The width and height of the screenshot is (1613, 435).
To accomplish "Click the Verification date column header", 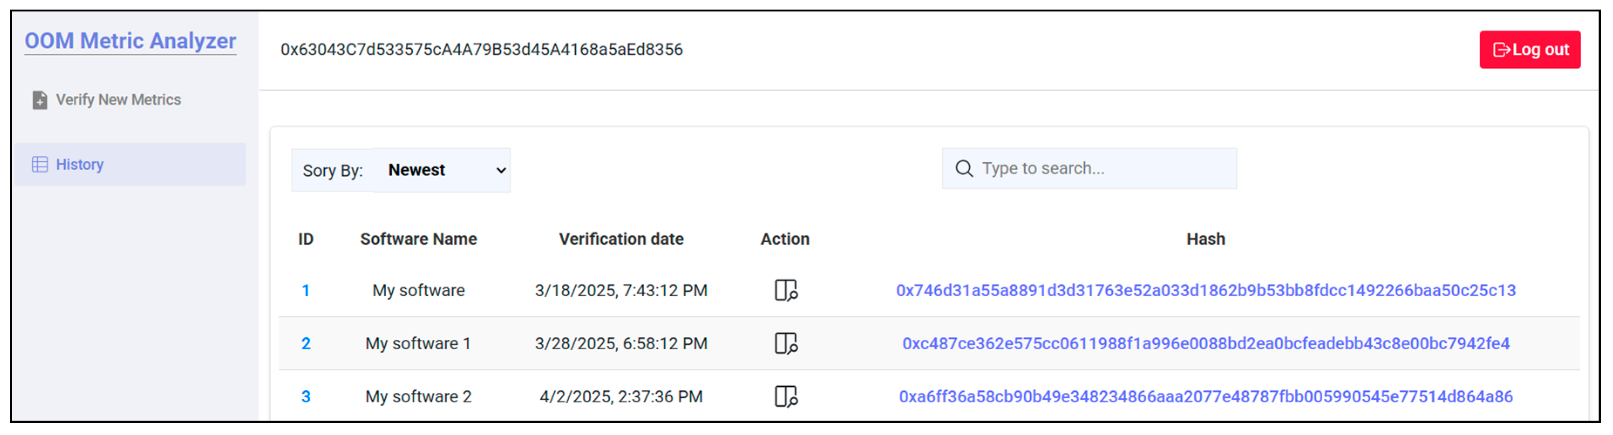I will coord(621,239).
